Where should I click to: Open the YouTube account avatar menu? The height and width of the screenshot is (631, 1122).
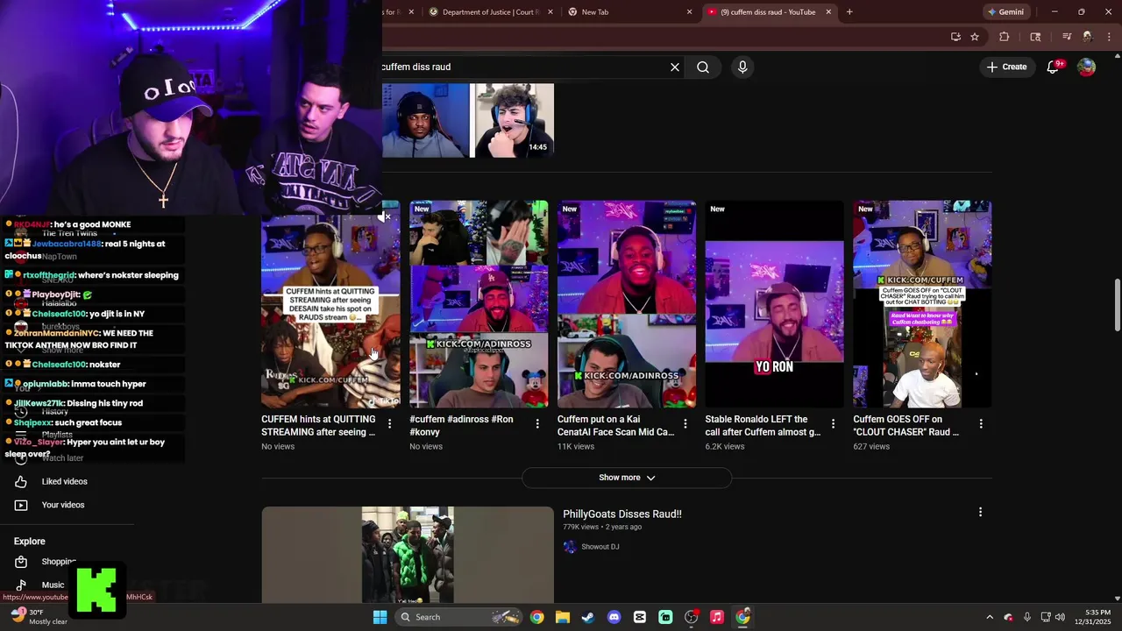[1087, 67]
